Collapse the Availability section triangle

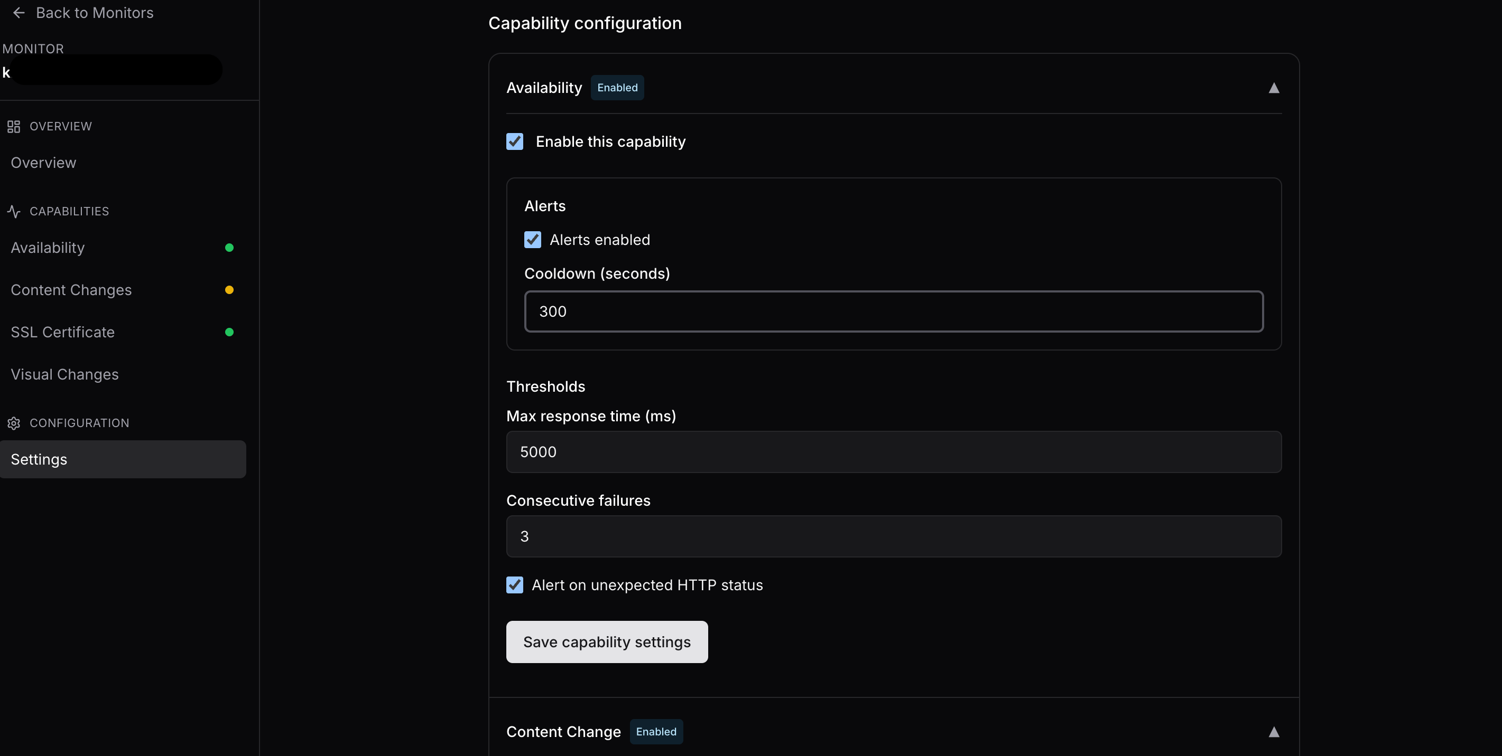pyautogui.click(x=1274, y=89)
